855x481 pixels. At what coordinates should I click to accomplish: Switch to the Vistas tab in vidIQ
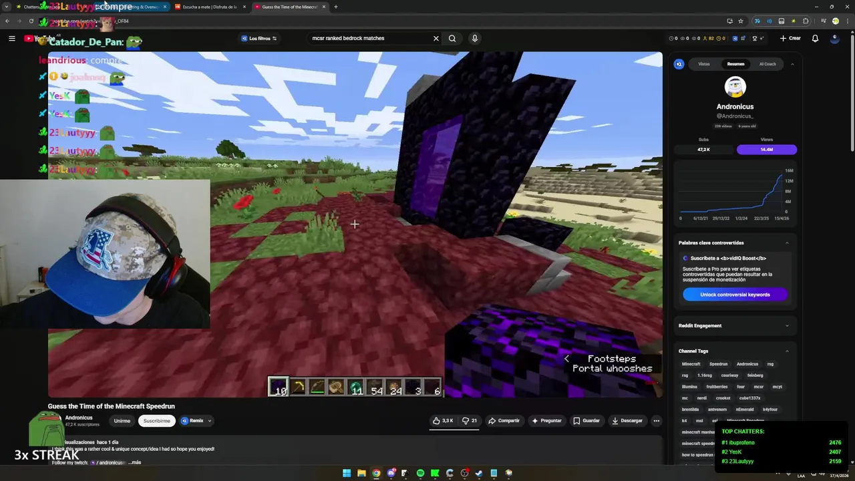pyautogui.click(x=704, y=64)
